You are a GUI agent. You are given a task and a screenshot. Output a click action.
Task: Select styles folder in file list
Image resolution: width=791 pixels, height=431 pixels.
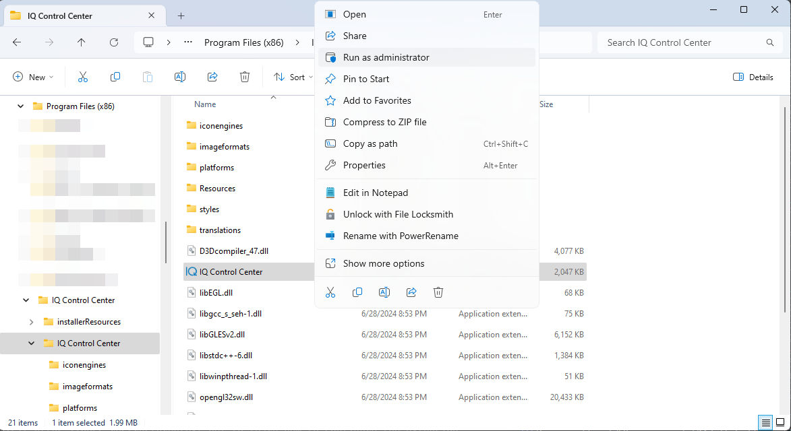click(x=202, y=209)
